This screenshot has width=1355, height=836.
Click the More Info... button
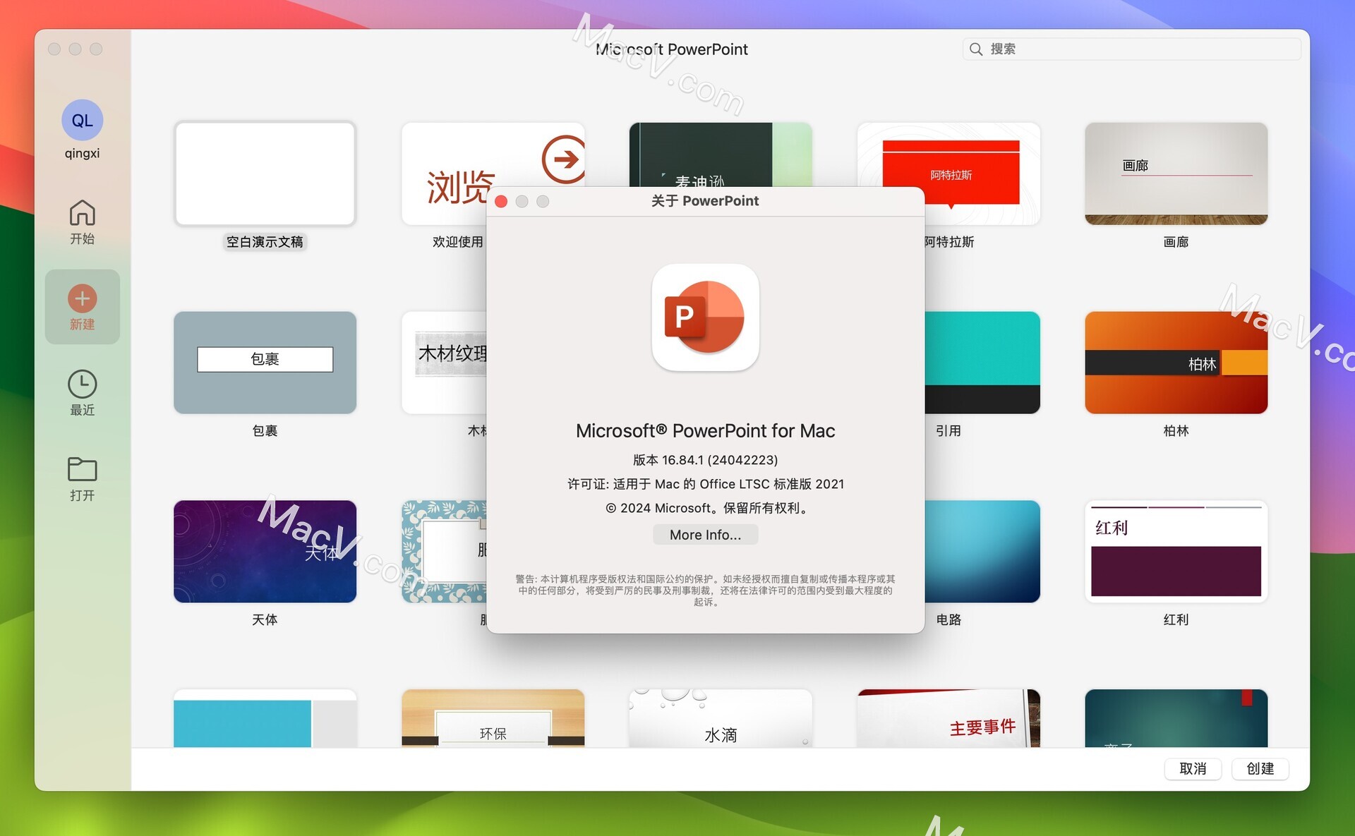click(x=705, y=534)
